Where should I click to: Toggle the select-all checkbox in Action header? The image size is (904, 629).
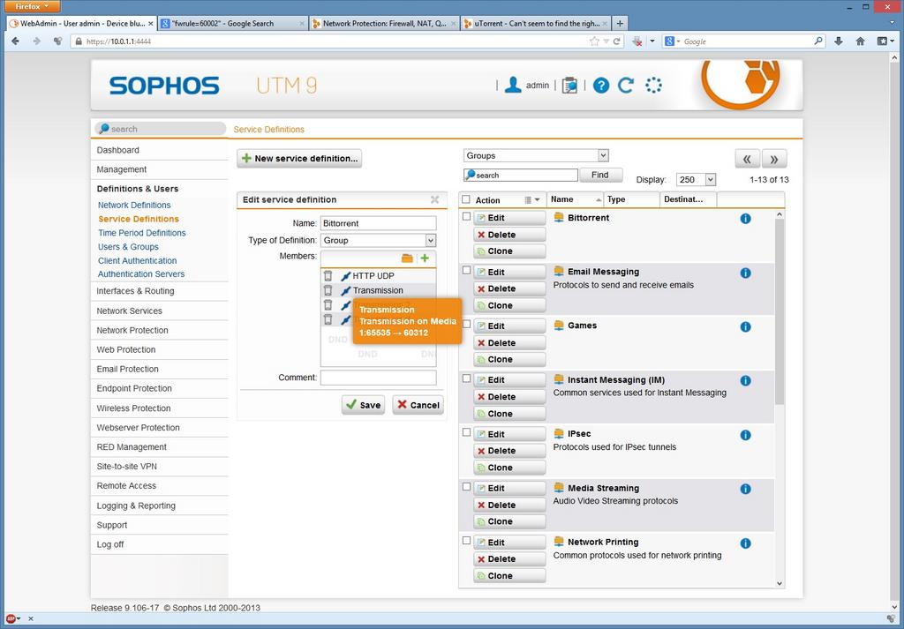point(466,199)
